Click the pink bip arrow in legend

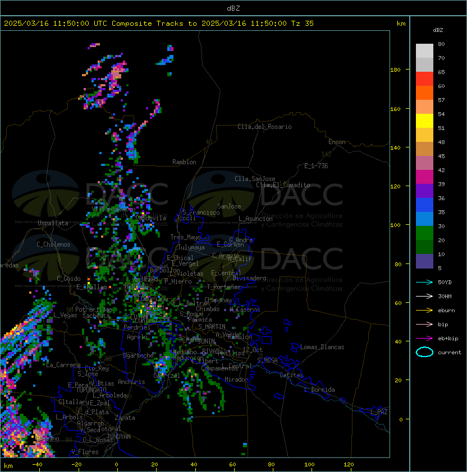point(424,325)
